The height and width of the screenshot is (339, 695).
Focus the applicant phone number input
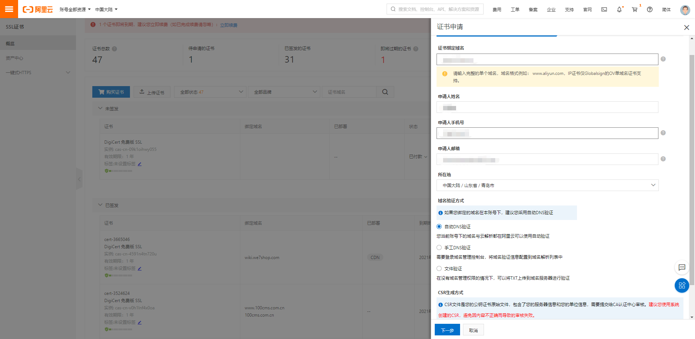547,133
